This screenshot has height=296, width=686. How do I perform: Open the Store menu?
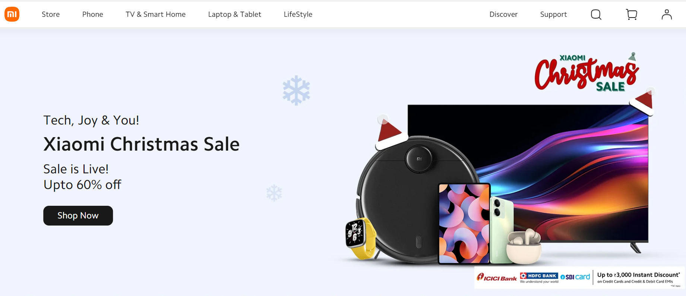[51, 14]
